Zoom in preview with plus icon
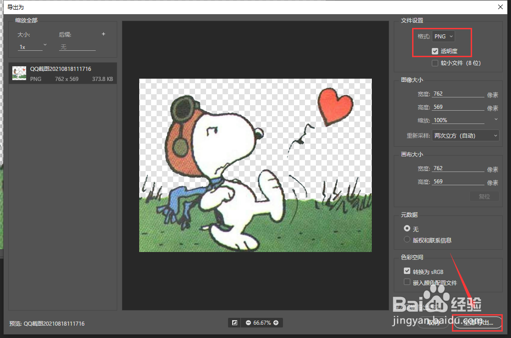Viewport: 511px width, 338px height. [x=276, y=323]
